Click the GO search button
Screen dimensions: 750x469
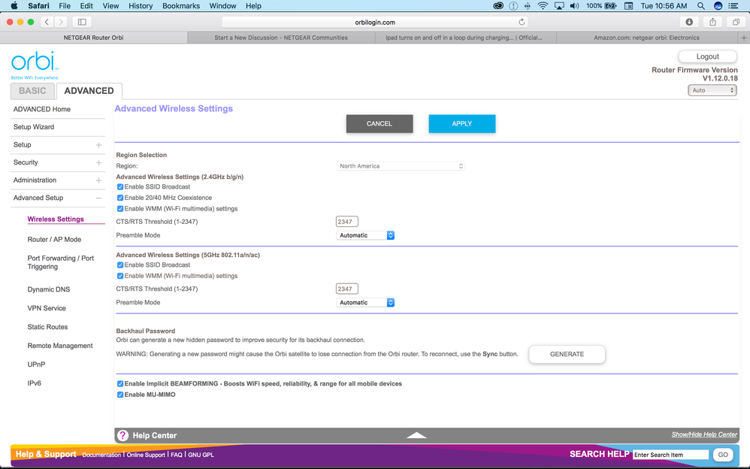pyautogui.click(x=723, y=455)
